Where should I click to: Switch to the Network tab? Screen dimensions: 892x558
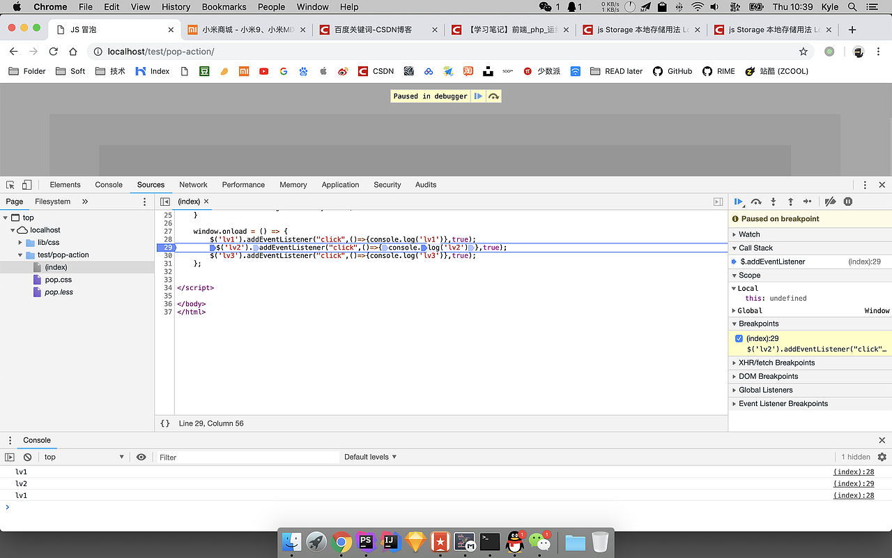click(193, 185)
